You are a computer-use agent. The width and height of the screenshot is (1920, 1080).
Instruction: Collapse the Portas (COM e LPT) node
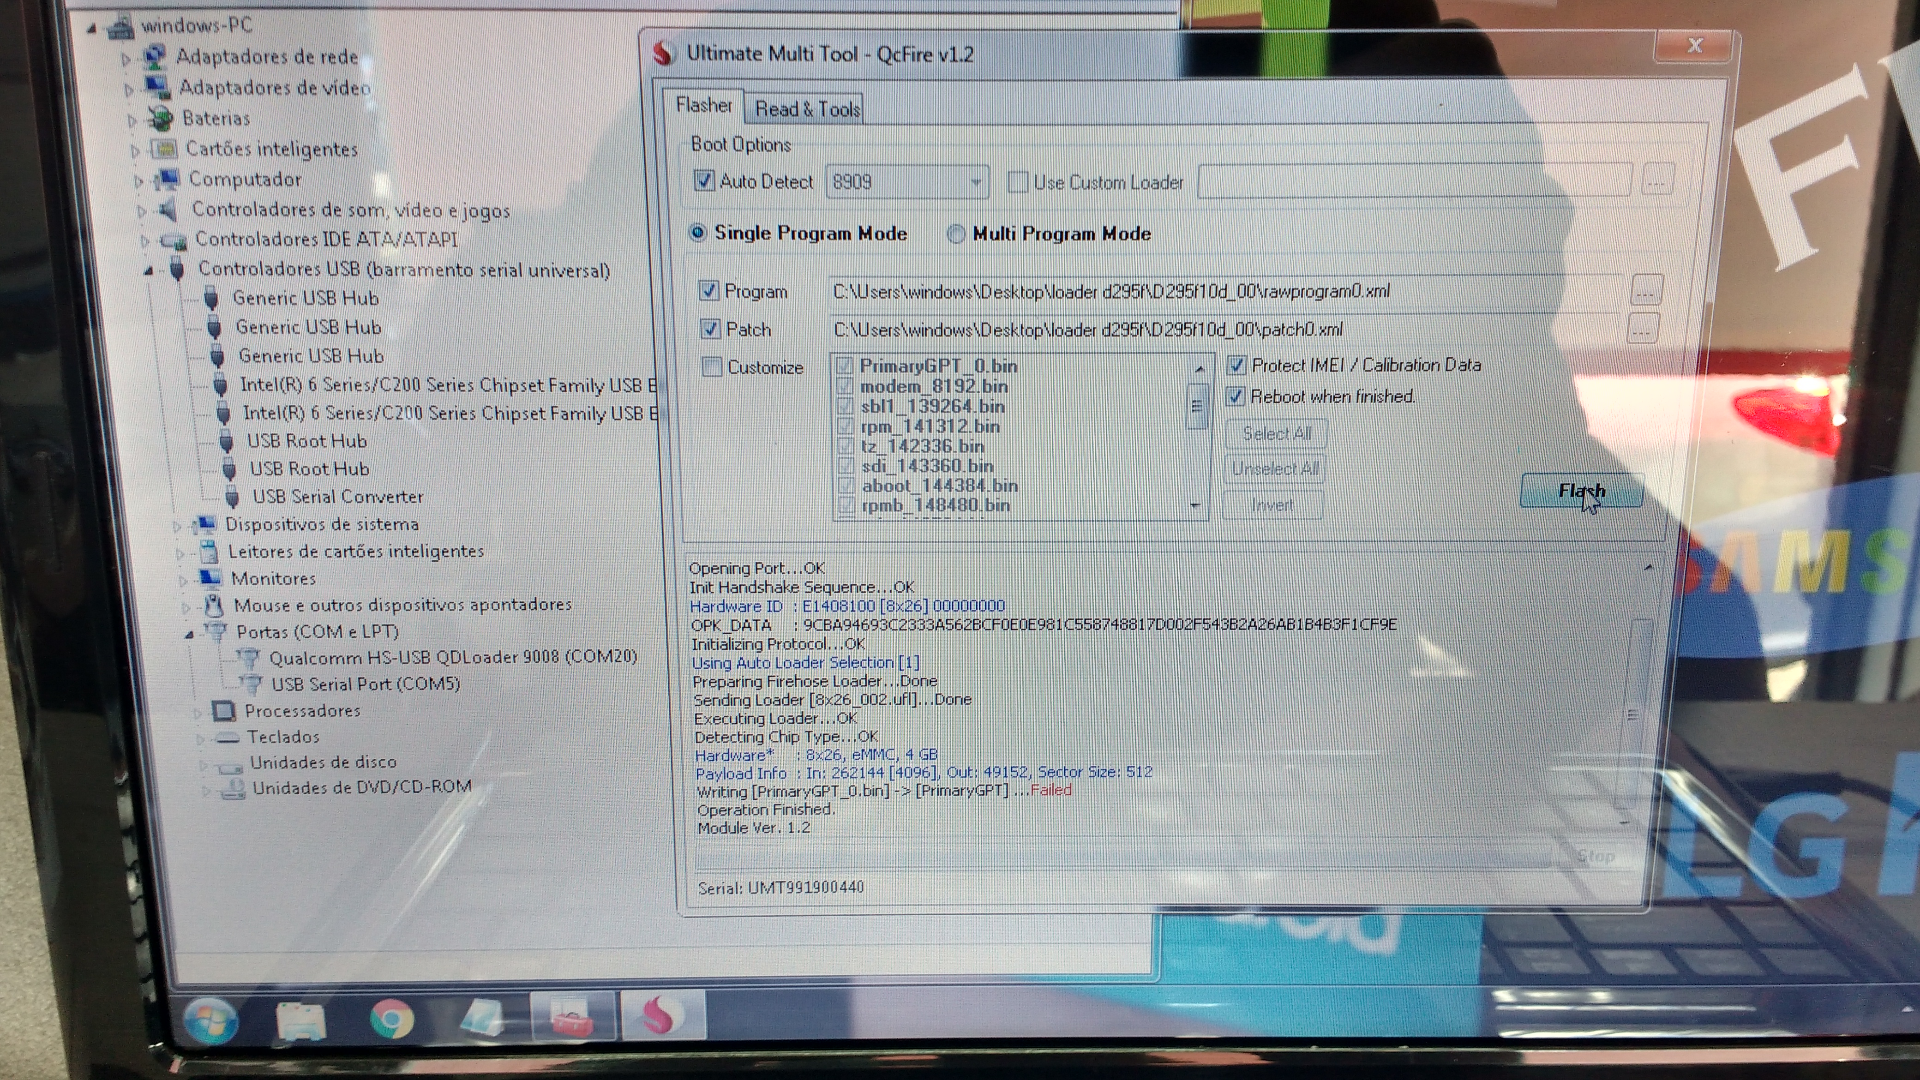coord(189,634)
